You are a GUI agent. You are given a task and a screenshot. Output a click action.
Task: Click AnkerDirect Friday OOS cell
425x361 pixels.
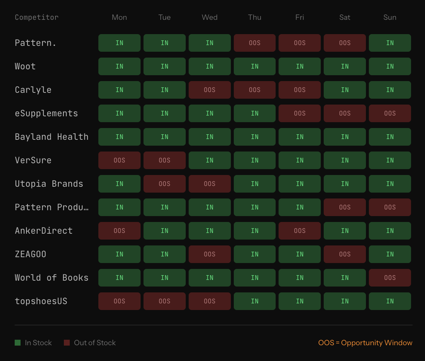click(299, 231)
